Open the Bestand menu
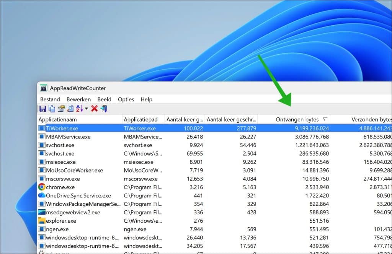The width and height of the screenshot is (392, 254). click(50, 99)
